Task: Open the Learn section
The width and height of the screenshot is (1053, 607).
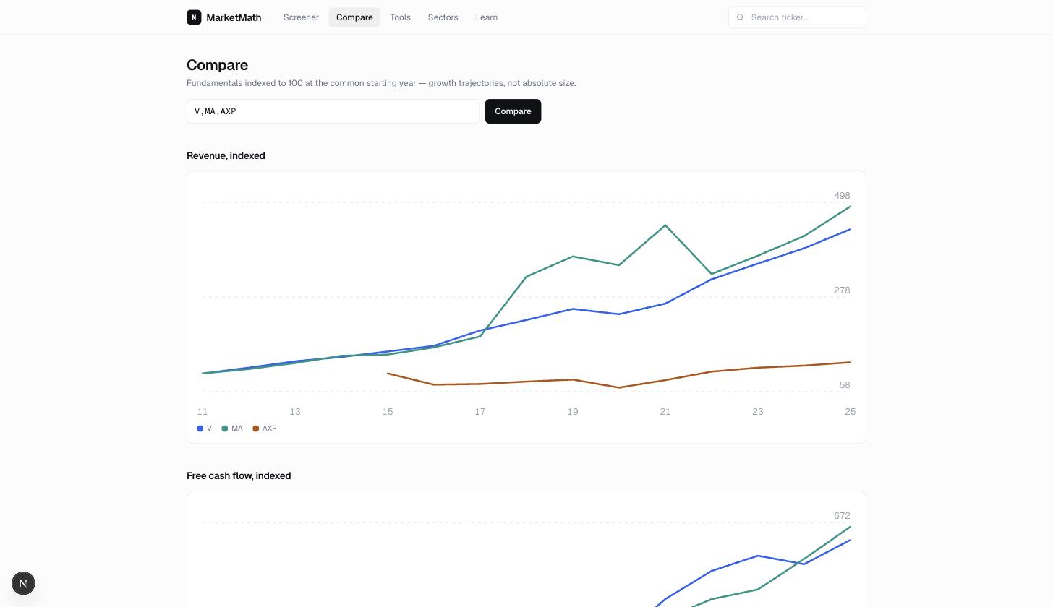Action: 487,17
